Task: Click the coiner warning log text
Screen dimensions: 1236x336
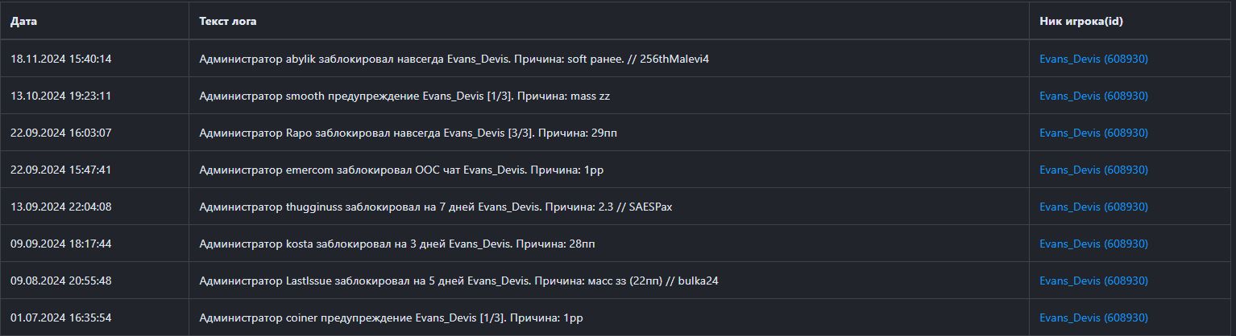Action: point(391,318)
